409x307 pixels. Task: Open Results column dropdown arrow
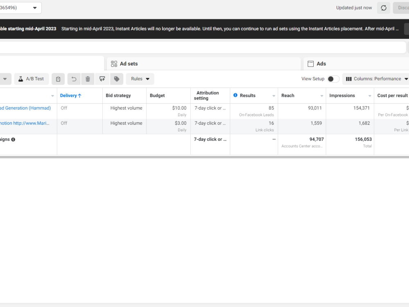click(x=274, y=96)
